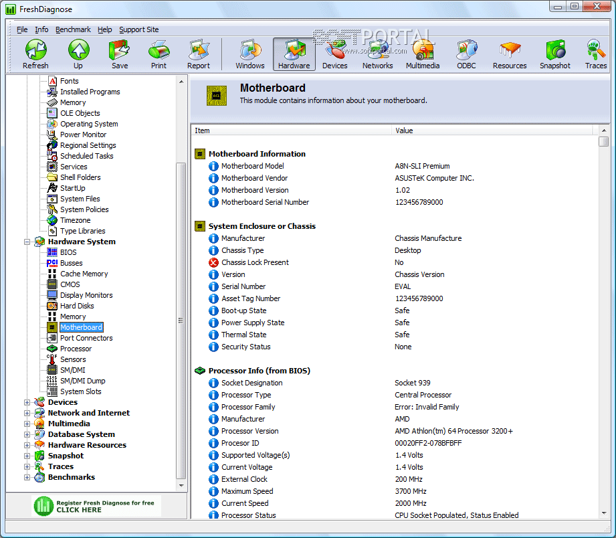
Task: Open the Devices toolbar icon
Action: [x=334, y=54]
